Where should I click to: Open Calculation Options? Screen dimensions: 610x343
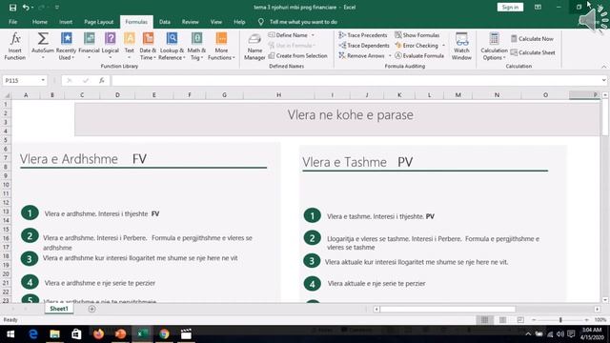[x=494, y=47]
